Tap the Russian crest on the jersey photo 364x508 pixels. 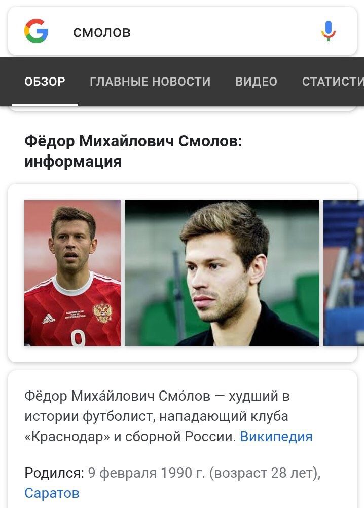click(102, 312)
